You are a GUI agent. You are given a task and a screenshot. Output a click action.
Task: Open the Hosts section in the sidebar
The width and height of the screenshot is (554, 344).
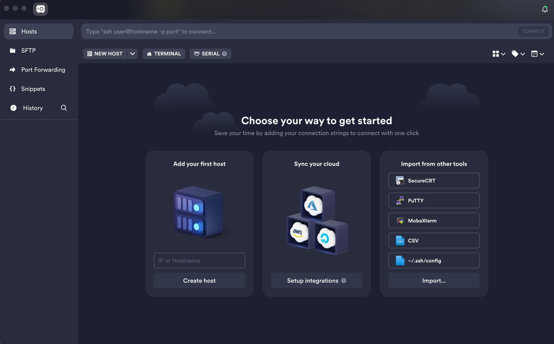[x=39, y=31]
